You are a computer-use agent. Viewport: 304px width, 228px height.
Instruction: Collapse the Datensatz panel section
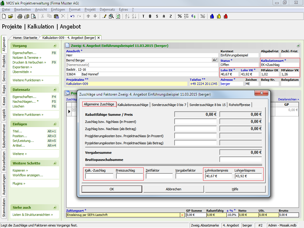(55, 90)
